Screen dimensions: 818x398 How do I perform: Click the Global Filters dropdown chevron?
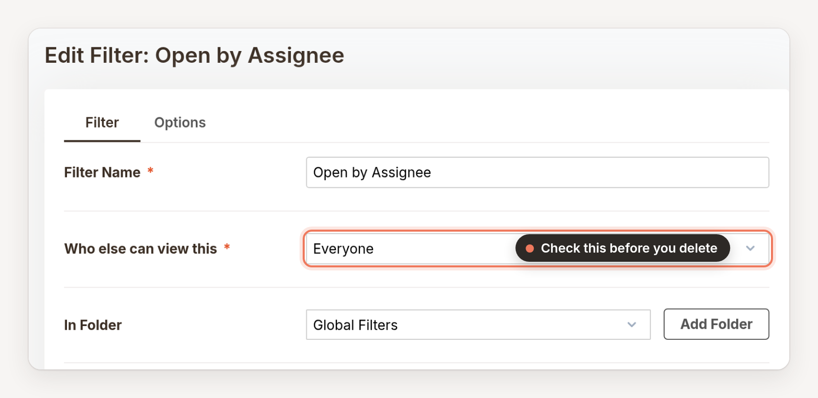pos(632,325)
